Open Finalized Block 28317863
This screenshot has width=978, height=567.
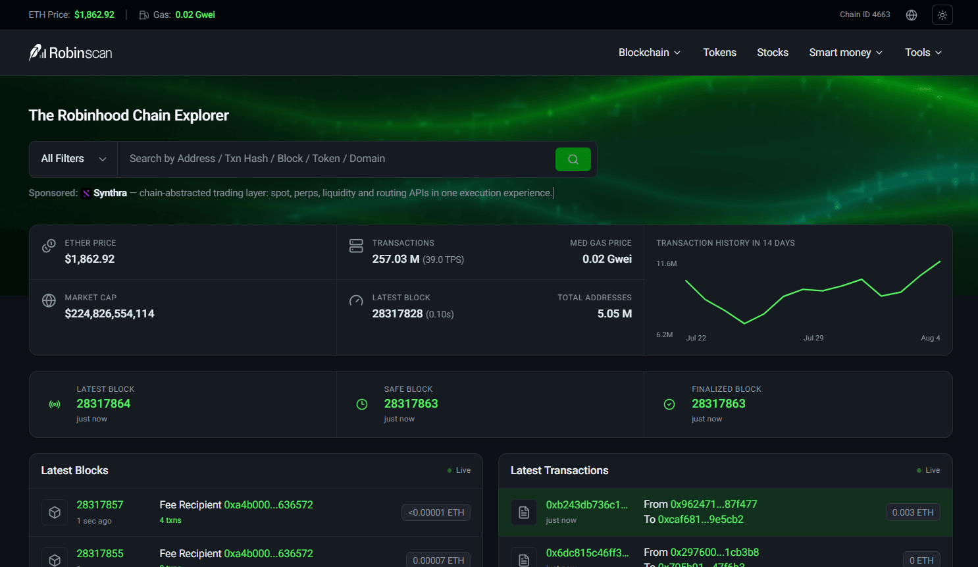coord(719,404)
